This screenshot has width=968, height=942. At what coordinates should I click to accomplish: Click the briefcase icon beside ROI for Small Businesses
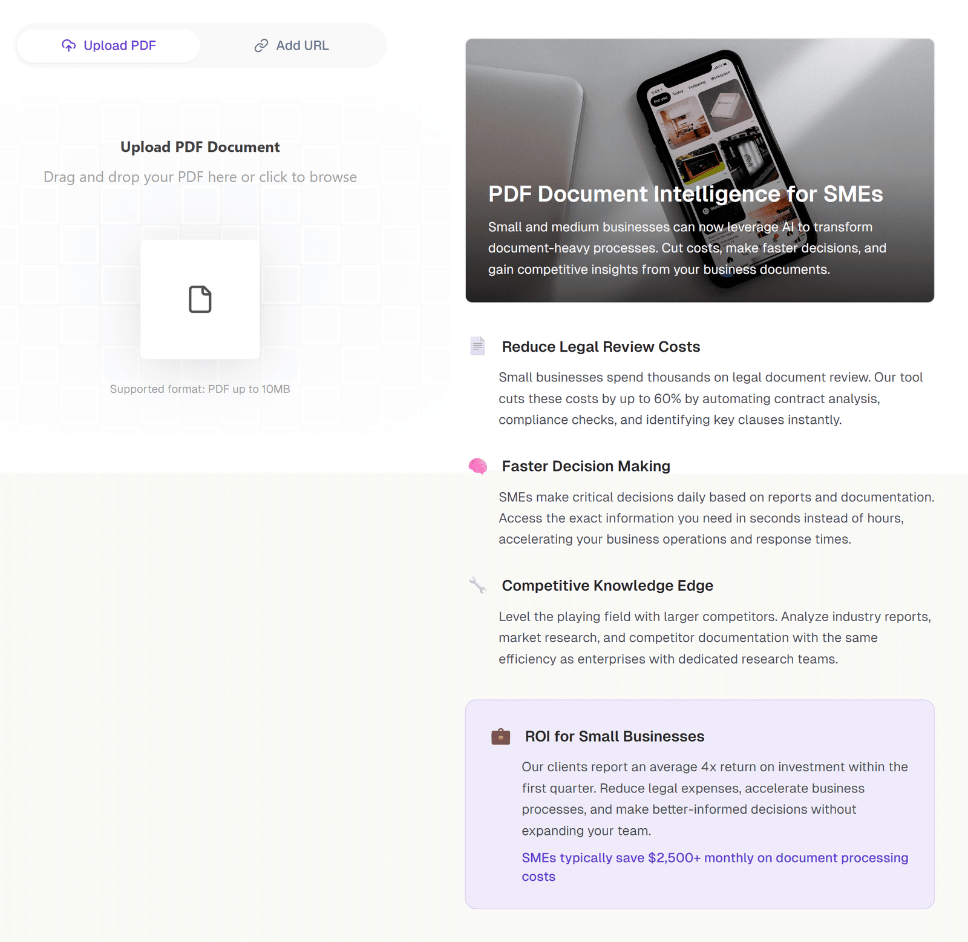tap(500, 736)
